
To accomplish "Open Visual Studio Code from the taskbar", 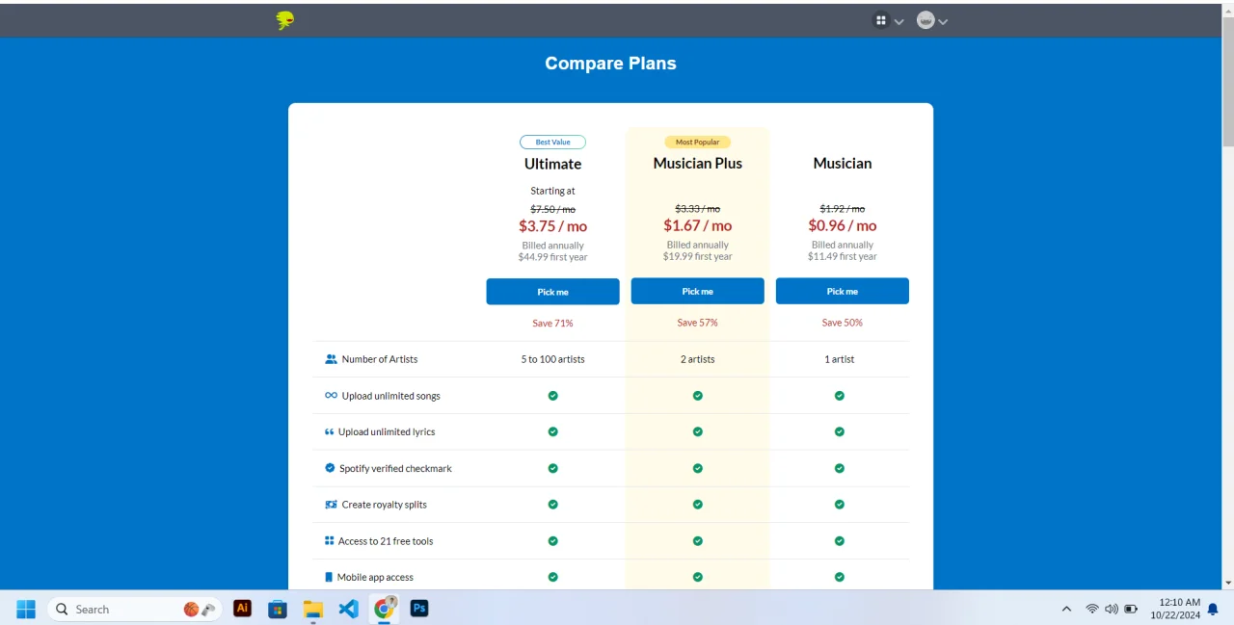I will pyautogui.click(x=349, y=609).
